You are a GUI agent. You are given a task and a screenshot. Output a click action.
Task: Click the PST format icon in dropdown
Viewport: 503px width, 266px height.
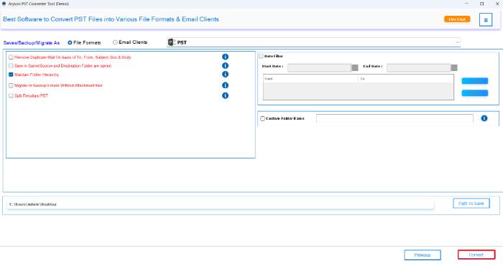tap(172, 42)
